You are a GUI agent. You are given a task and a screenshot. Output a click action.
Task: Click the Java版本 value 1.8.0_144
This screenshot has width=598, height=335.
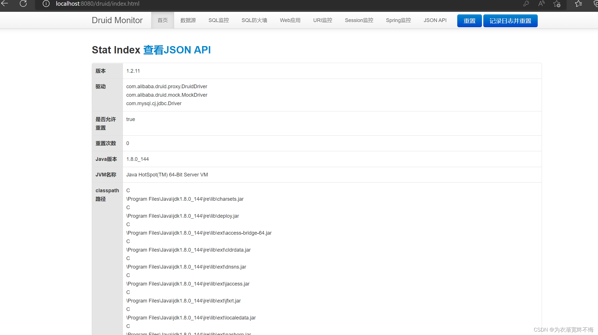pyautogui.click(x=137, y=159)
